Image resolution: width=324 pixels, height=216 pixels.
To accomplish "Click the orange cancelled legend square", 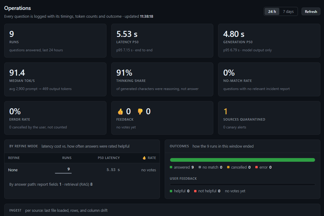I will [228, 167].
